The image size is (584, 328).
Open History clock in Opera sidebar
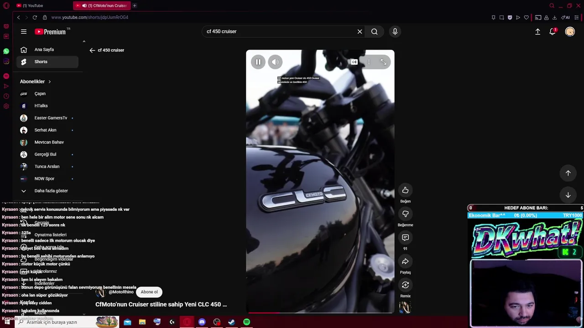click(x=6, y=96)
